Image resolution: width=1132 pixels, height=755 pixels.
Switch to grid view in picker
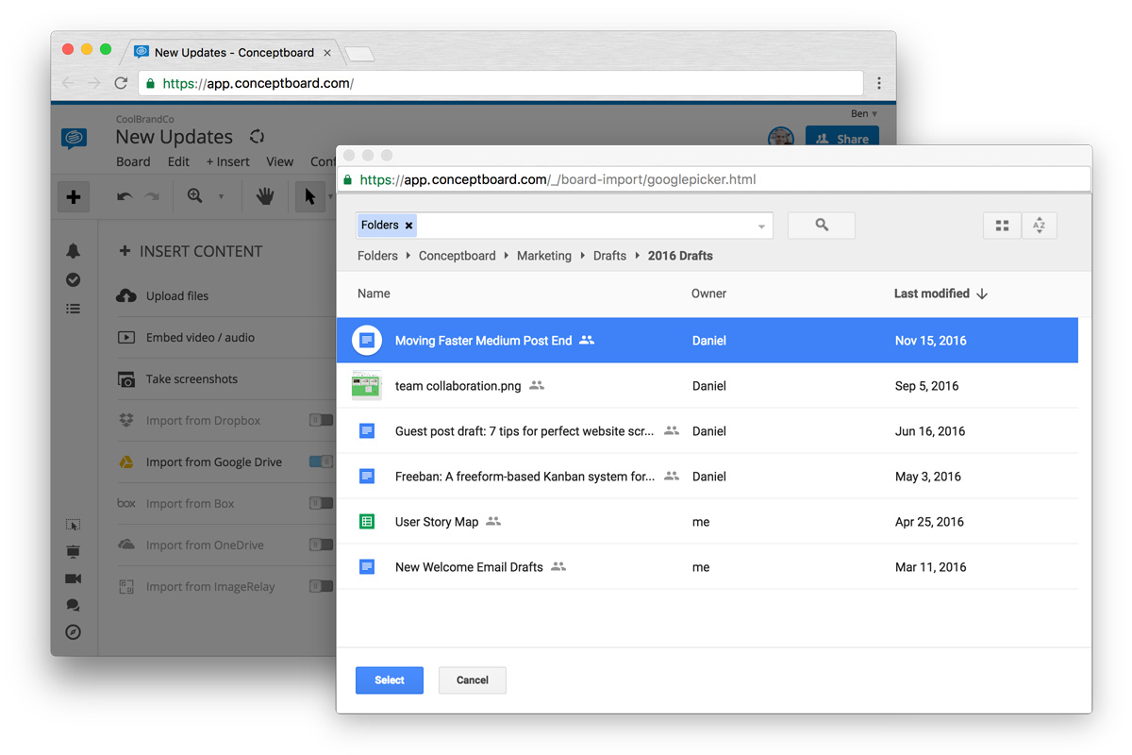pyautogui.click(x=1002, y=226)
